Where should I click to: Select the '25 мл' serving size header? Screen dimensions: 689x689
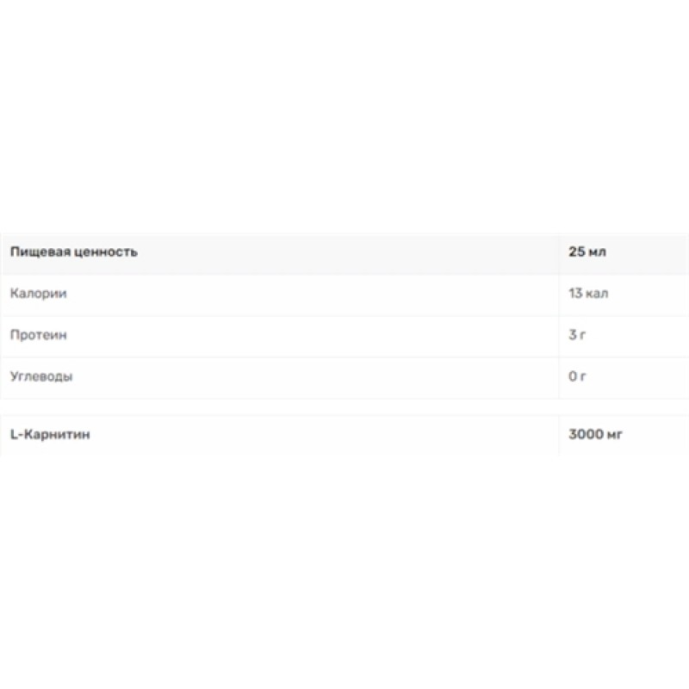click(x=587, y=252)
